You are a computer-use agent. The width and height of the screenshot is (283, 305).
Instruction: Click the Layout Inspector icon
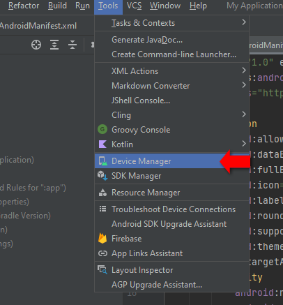click(102, 270)
